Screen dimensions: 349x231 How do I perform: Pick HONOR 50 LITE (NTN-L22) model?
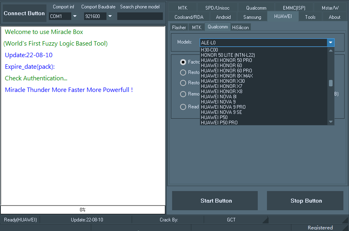(x=228, y=55)
